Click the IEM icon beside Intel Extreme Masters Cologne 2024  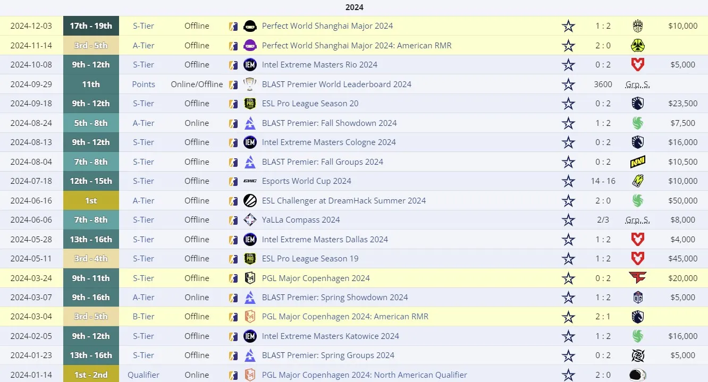point(250,142)
